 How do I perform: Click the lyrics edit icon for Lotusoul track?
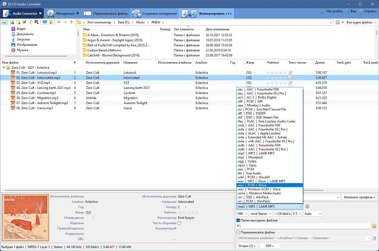290,72
